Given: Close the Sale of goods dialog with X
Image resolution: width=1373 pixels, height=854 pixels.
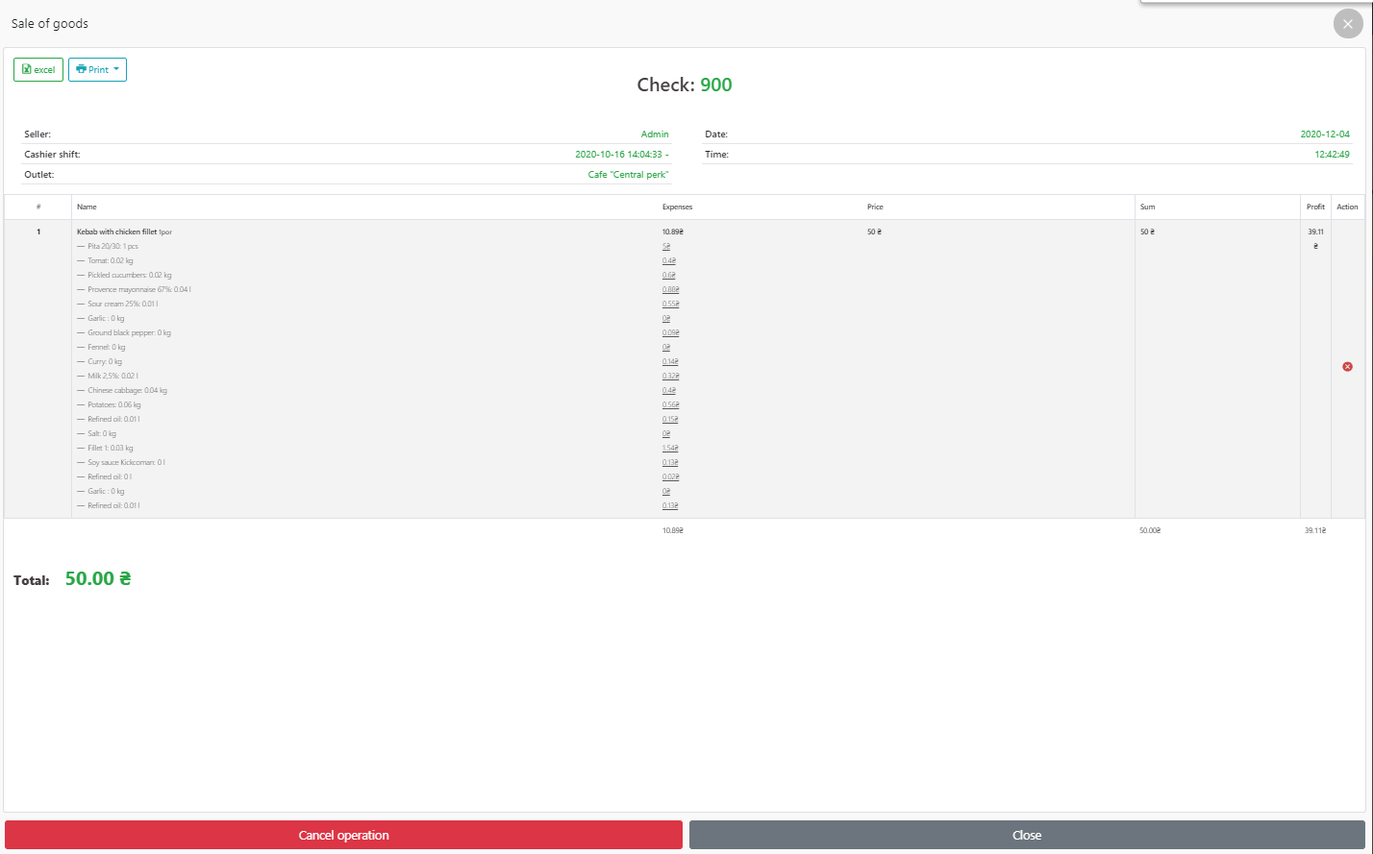Looking at the screenshot, I should click(x=1348, y=24).
